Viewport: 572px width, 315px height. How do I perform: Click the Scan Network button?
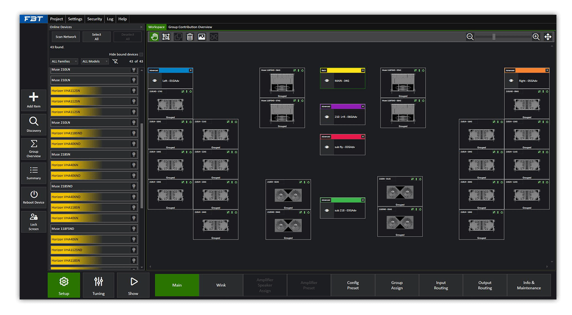tap(66, 37)
